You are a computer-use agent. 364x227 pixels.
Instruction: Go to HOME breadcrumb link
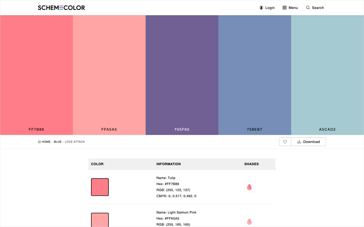tap(46, 142)
